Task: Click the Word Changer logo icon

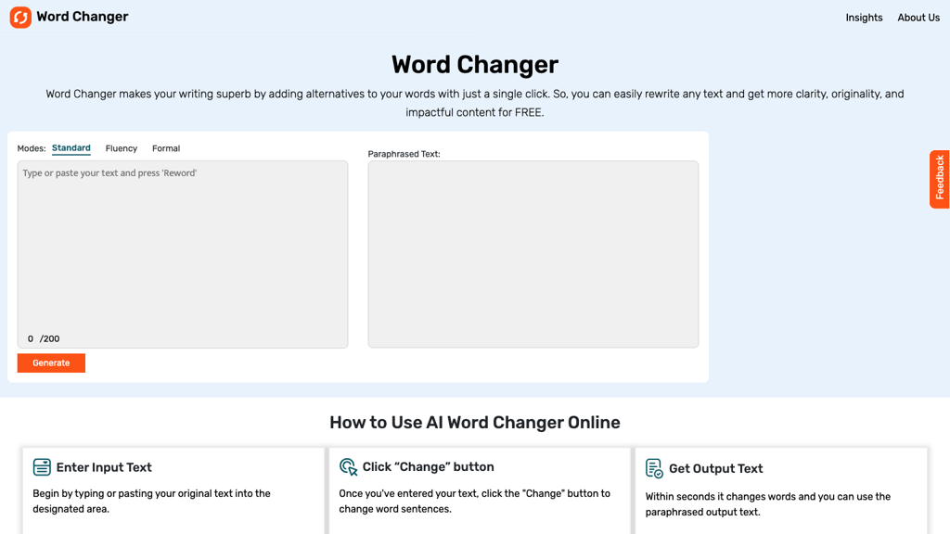Action: click(x=21, y=17)
